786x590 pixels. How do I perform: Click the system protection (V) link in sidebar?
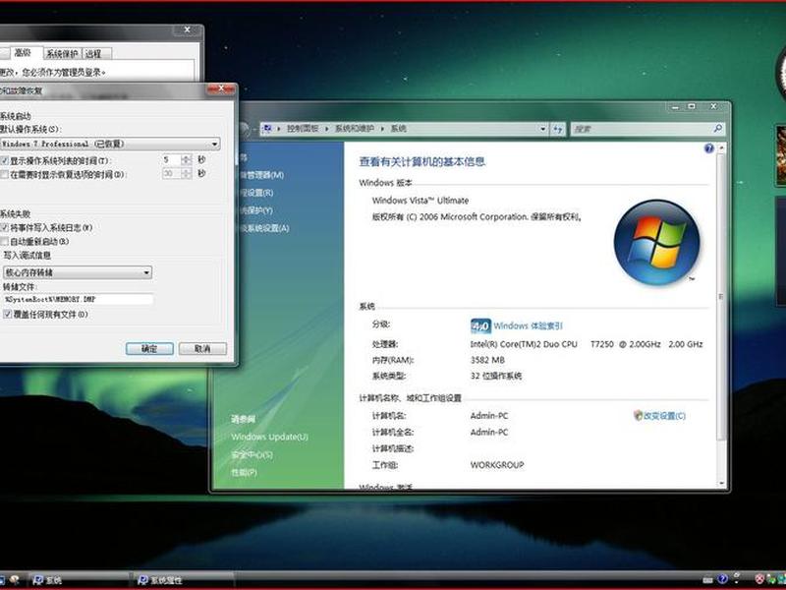tap(256, 210)
